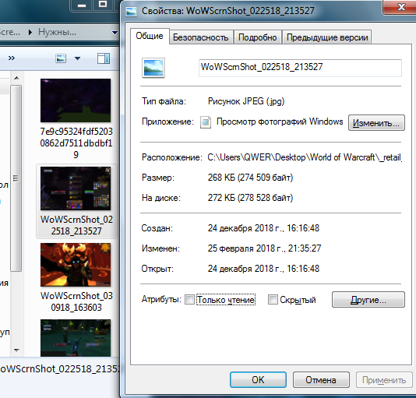Open the Другие... attributes button
This screenshot has width=416, height=398.
click(x=368, y=300)
